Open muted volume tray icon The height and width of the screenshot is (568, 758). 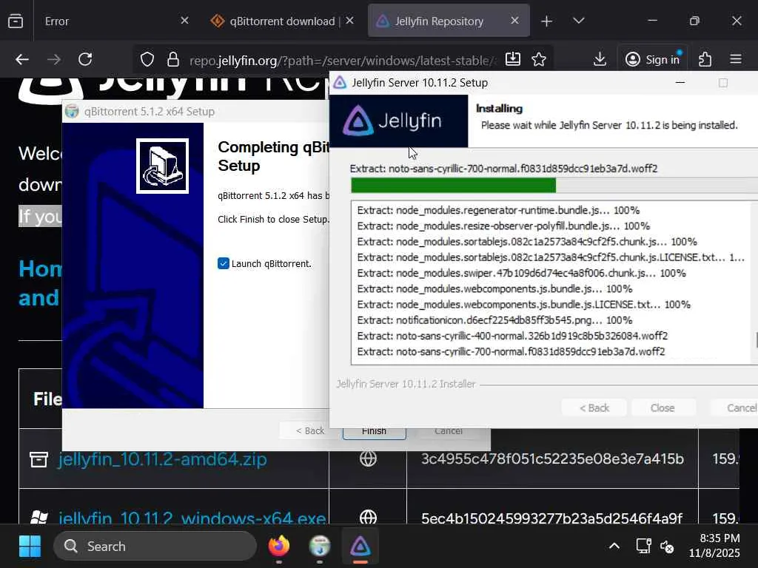(x=668, y=547)
